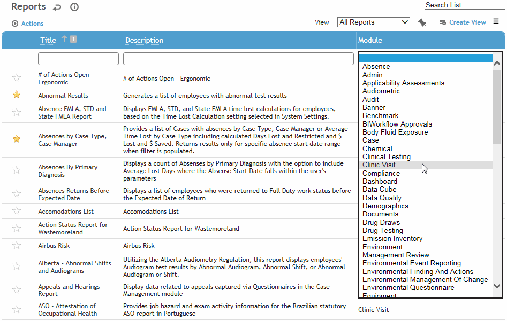Star the Airbus Risk report
This screenshot has height=321, width=507.
point(17,245)
